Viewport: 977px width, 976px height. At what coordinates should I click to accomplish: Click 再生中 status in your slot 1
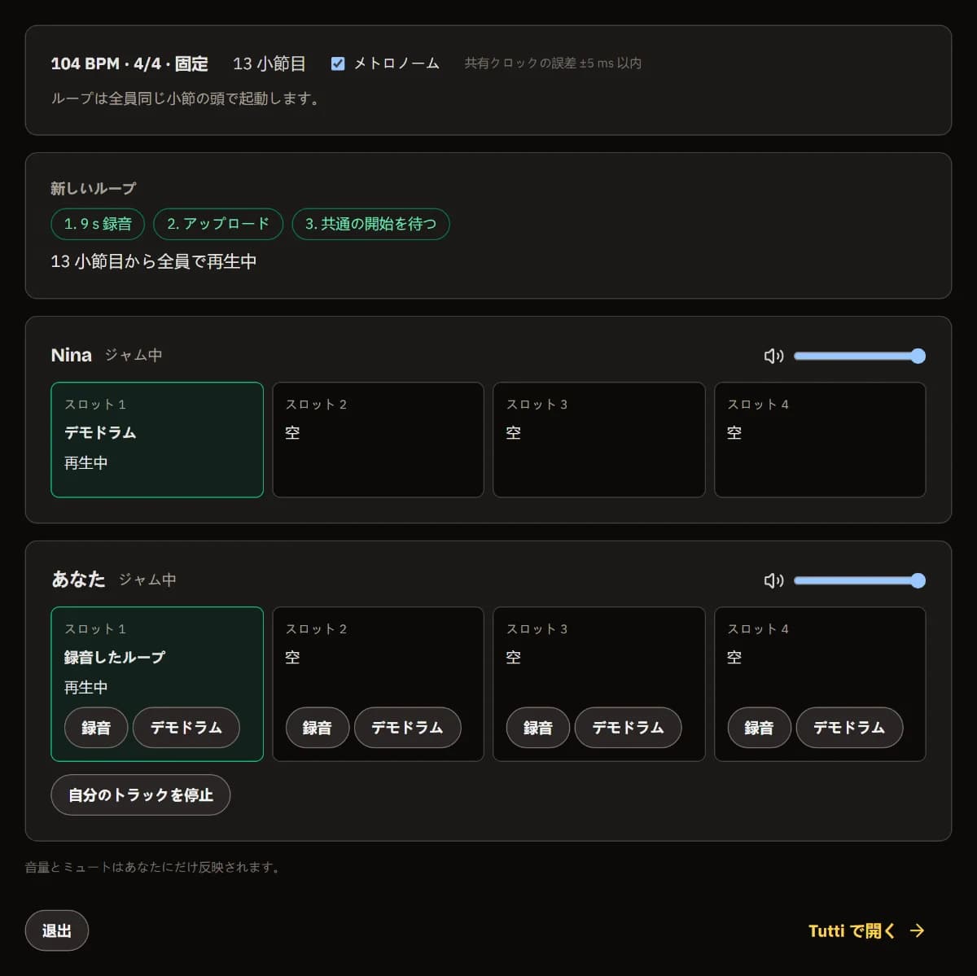point(86,687)
